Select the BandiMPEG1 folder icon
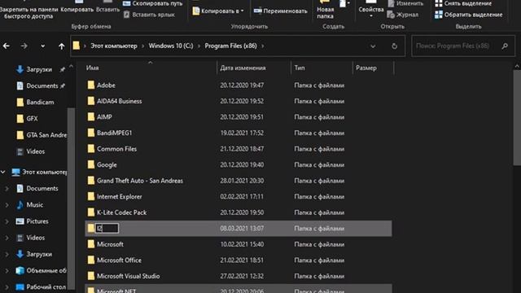 (90, 133)
